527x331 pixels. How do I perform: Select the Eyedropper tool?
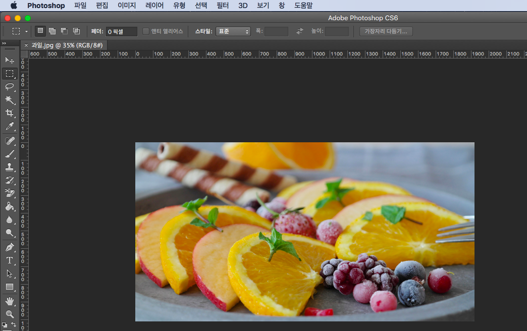point(10,126)
